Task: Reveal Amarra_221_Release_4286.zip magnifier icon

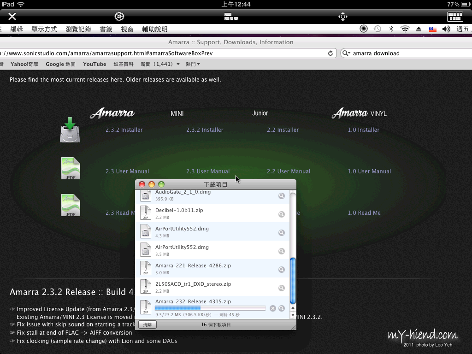Action: [282, 269]
